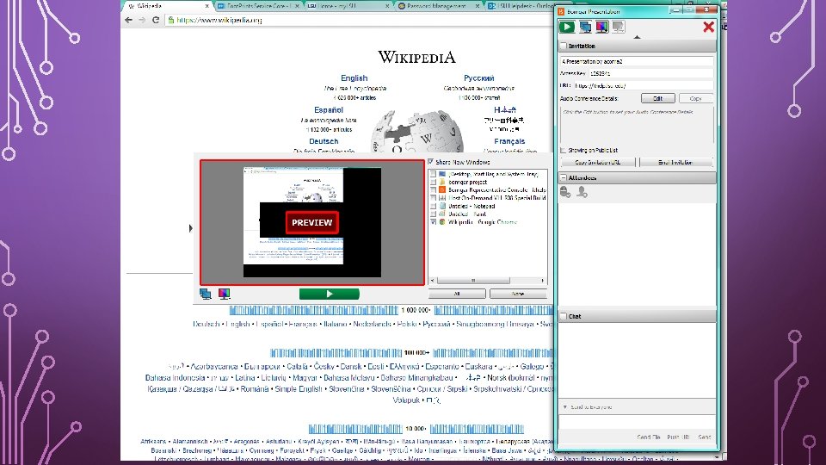Check the Desktop, Start Bar and System Tray entry

tap(433, 174)
